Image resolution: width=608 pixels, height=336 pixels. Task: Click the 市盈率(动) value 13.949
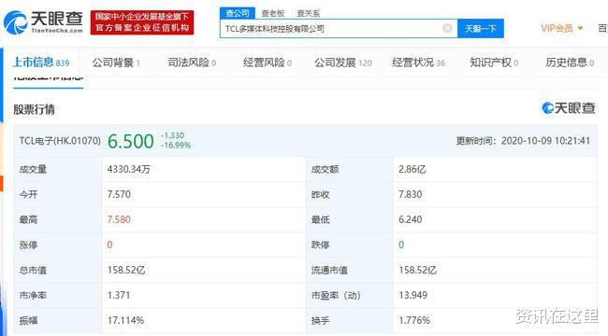pos(413,295)
